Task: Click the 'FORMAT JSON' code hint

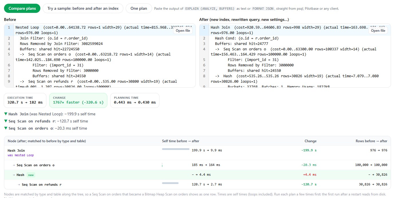Action: point(263,9)
